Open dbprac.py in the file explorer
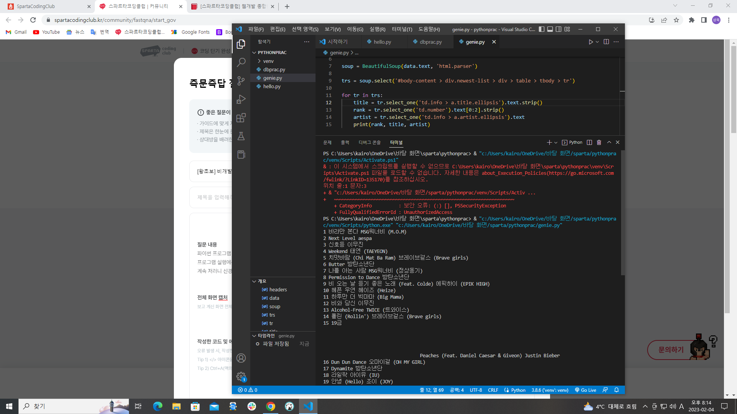The width and height of the screenshot is (737, 414). [283, 69]
